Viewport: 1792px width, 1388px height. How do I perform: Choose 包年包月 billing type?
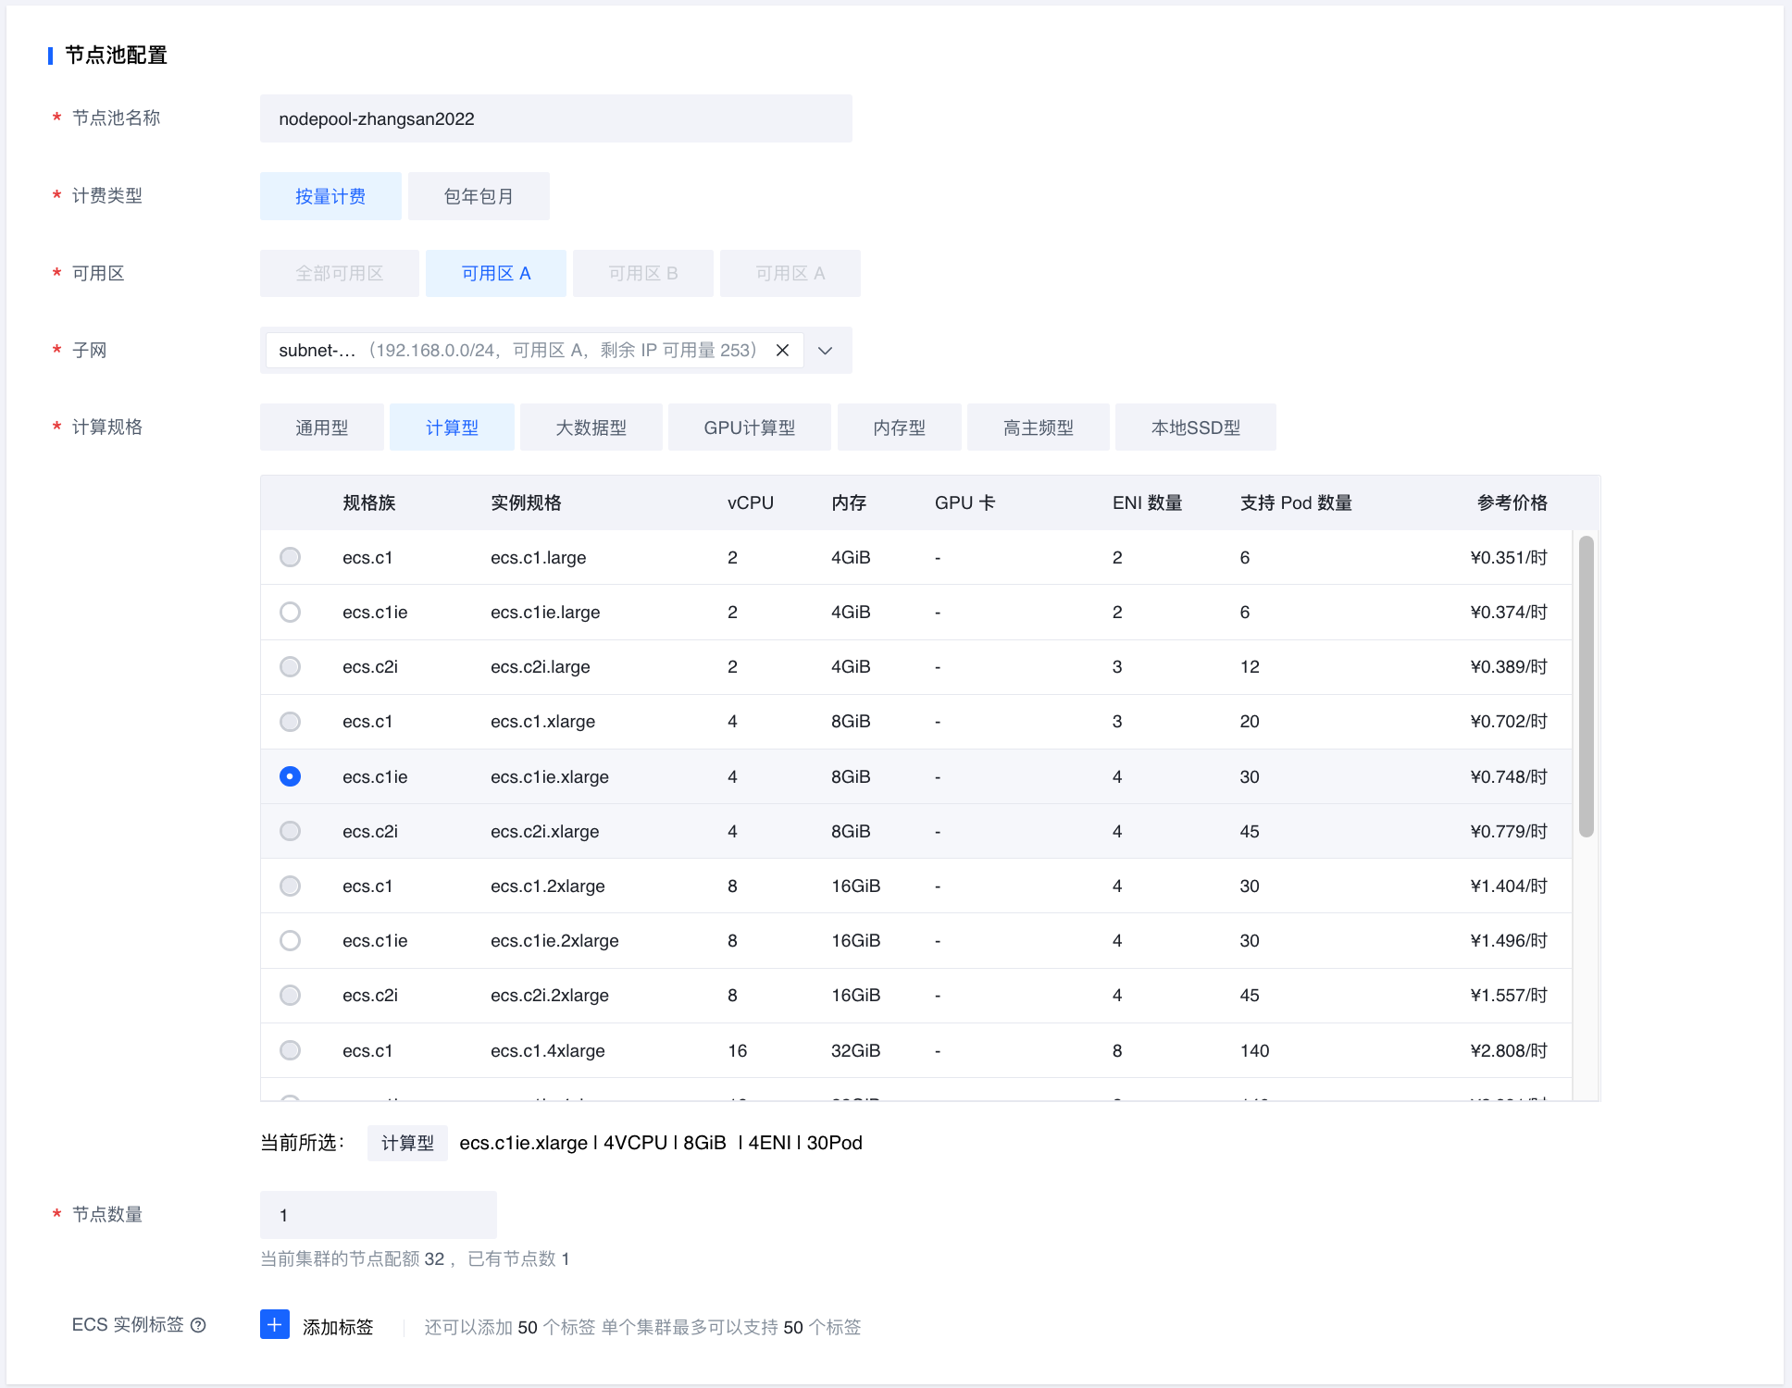pyautogui.click(x=478, y=196)
